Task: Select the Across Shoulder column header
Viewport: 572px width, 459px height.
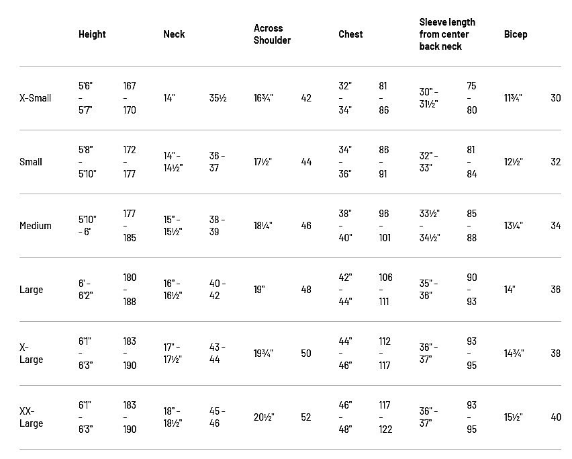Action: [x=272, y=34]
